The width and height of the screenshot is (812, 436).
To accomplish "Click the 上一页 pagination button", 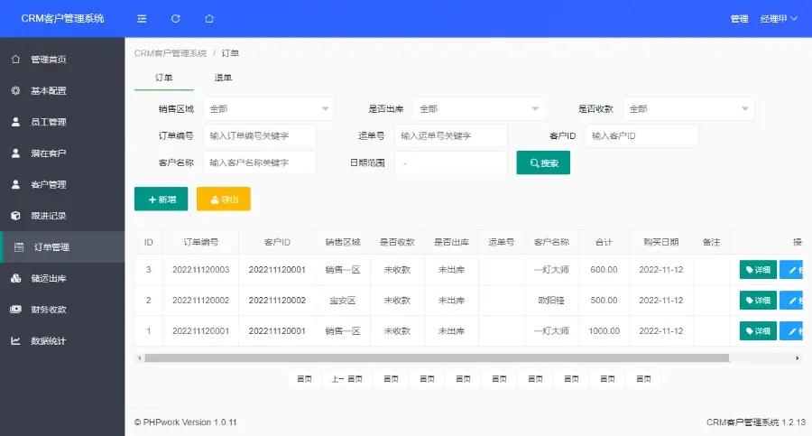I will (x=346, y=379).
